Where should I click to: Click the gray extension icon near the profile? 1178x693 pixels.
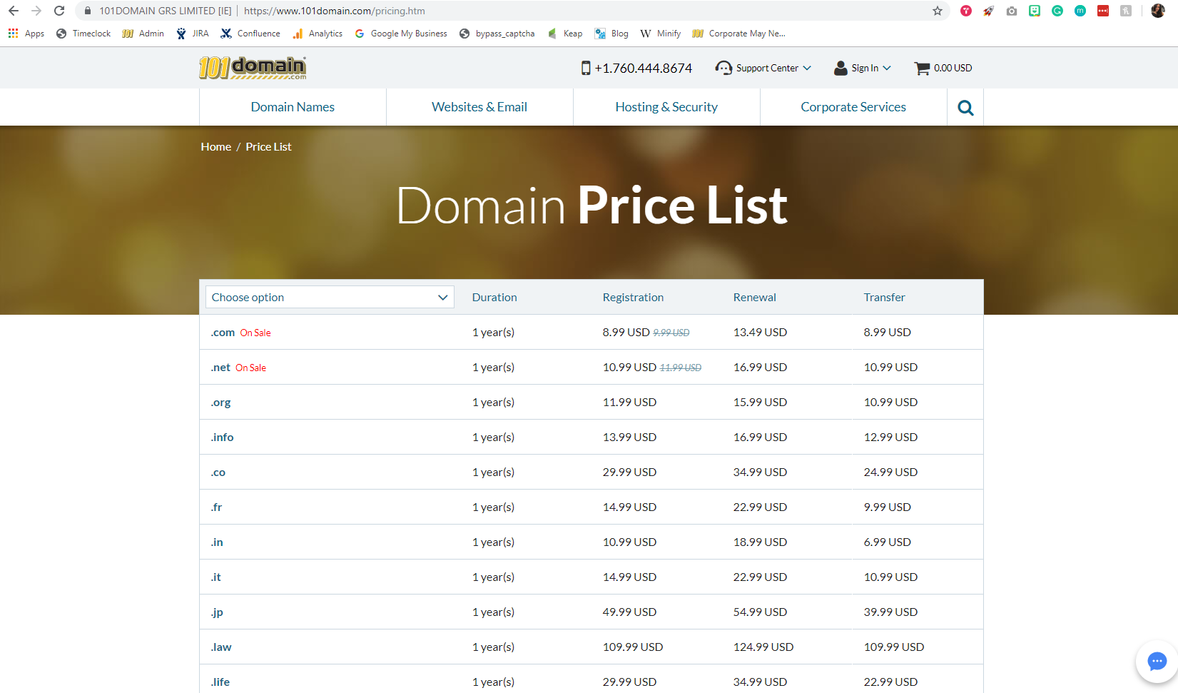[x=1126, y=11]
